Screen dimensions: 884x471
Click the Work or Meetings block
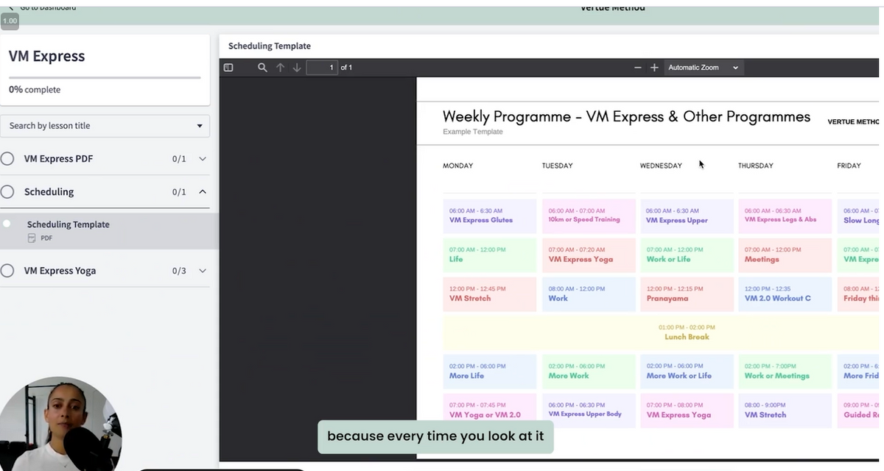(x=785, y=372)
